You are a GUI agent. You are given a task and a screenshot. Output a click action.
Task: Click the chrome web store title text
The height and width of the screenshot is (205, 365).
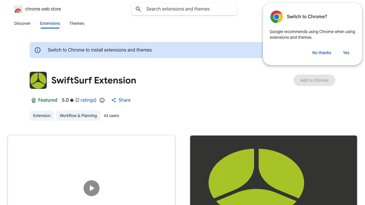[43, 9]
